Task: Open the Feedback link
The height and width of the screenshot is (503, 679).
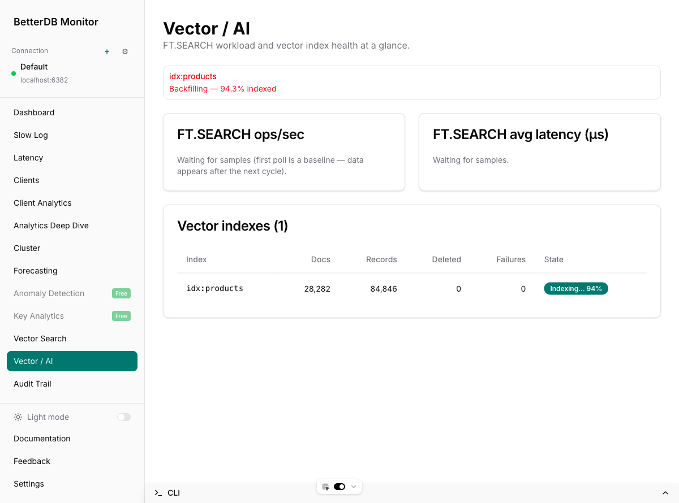Action: click(x=32, y=461)
